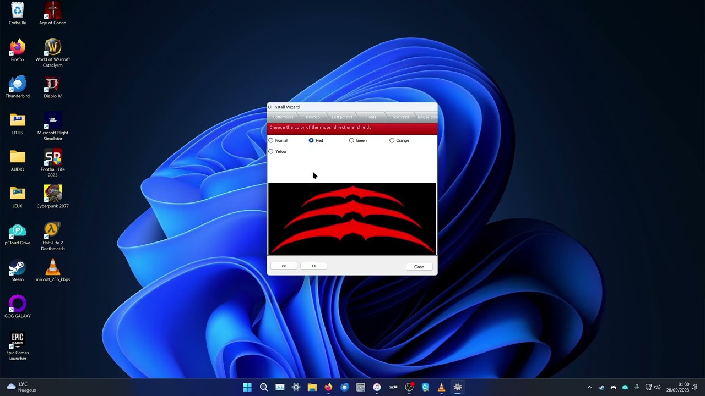Select the Steam desktop shortcut
The width and height of the screenshot is (705, 396).
click(18, 271)
